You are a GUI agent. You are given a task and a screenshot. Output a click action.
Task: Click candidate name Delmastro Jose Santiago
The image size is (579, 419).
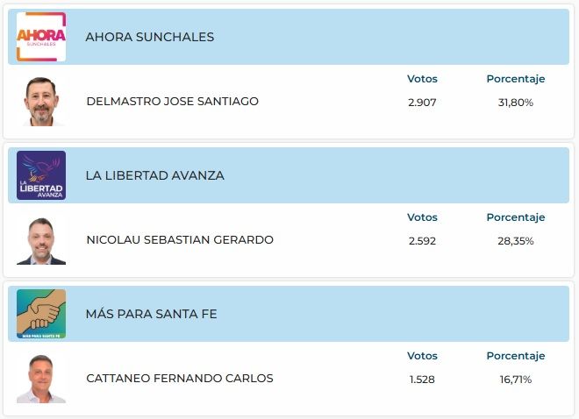172,101
